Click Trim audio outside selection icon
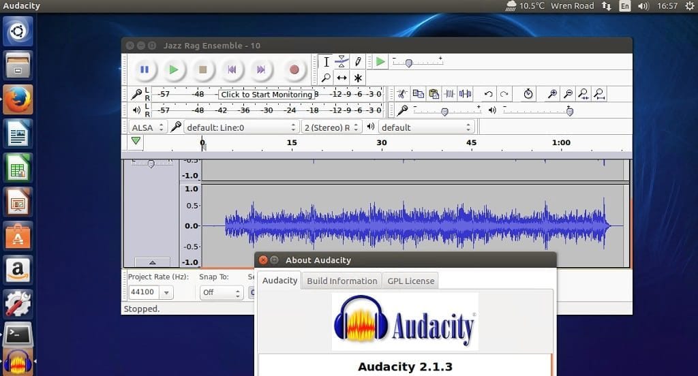This screenshot has height=376, width=698. pyautogui.click(x=450, y=94)
